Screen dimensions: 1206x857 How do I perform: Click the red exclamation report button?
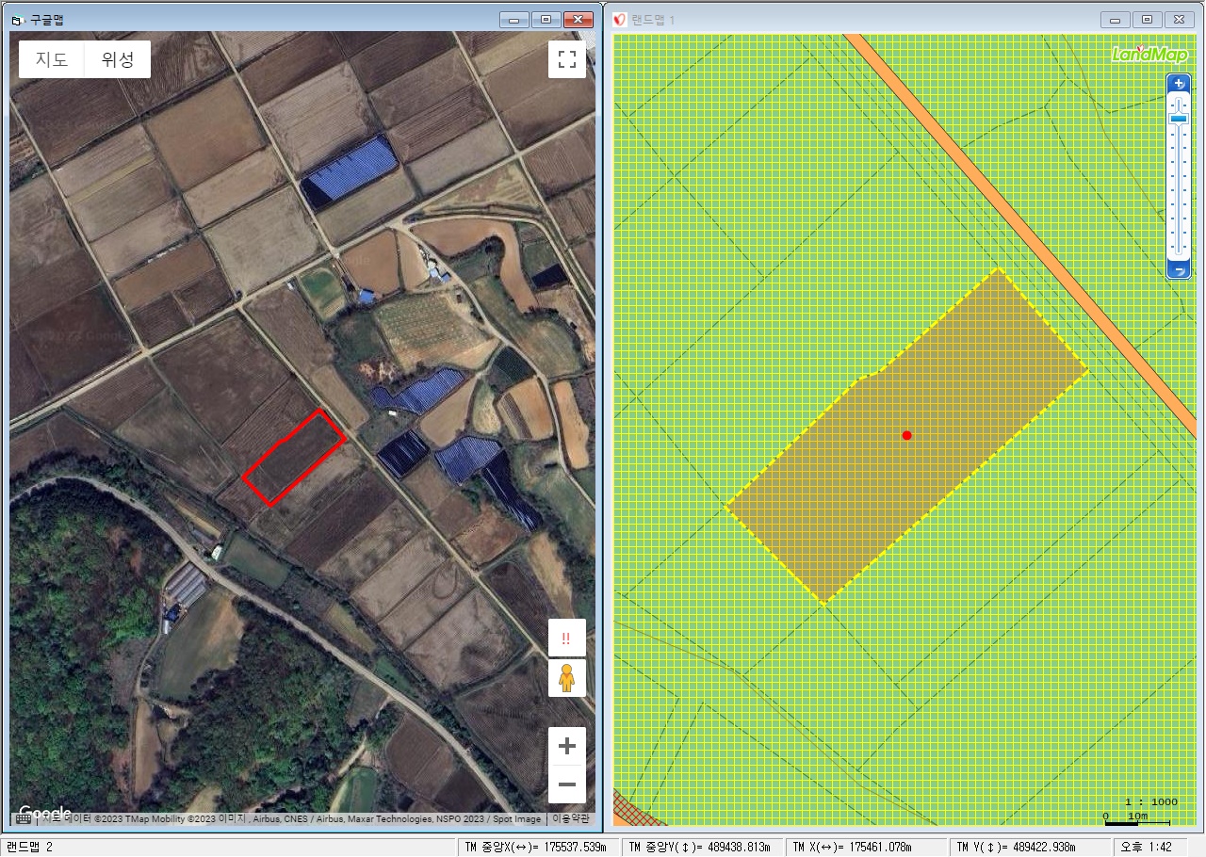(x=567, y=638)
